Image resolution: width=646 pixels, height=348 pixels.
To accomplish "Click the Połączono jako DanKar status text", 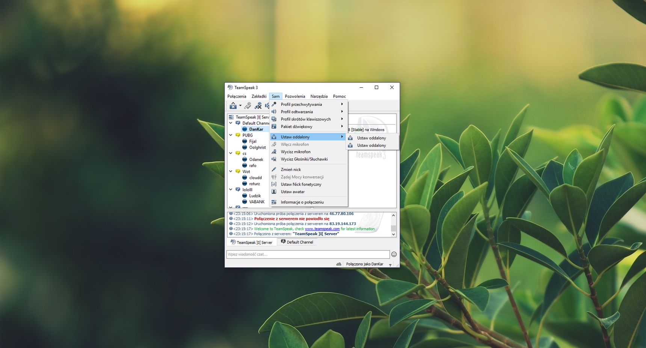I will pyautogui.click(x=364, y=264).
